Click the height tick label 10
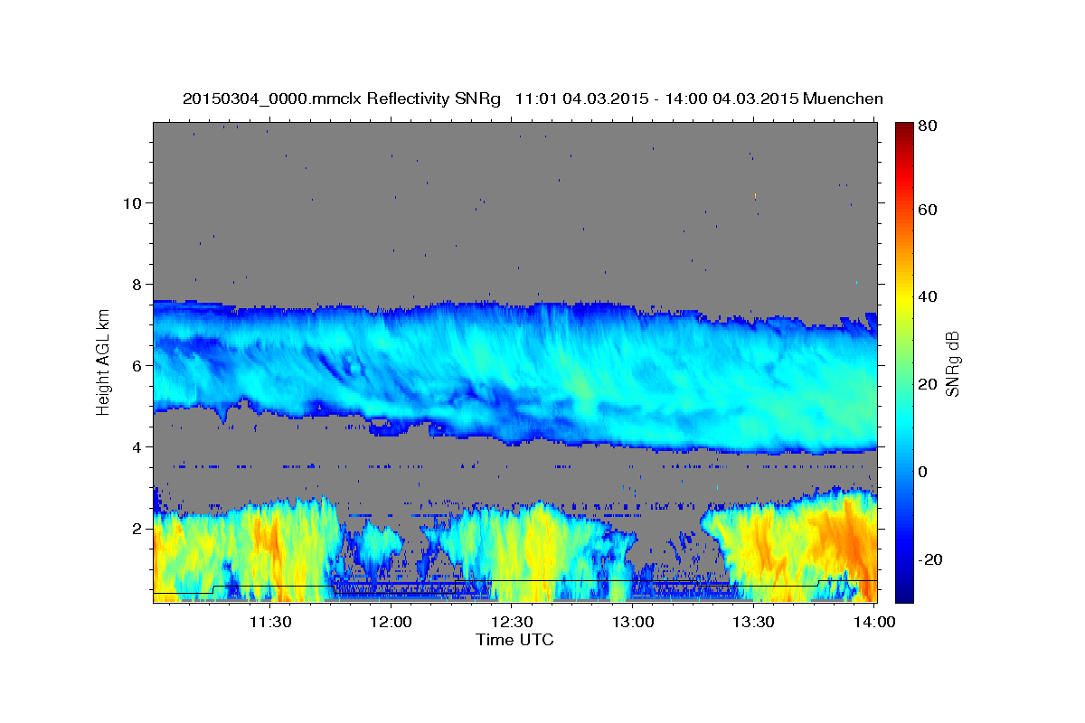The height and width of the screenshot is (723, 1085). click(x=131, y=202)
